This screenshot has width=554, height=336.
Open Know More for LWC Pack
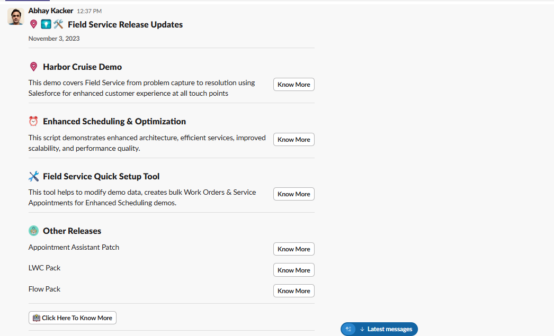[x=293, y=270]
